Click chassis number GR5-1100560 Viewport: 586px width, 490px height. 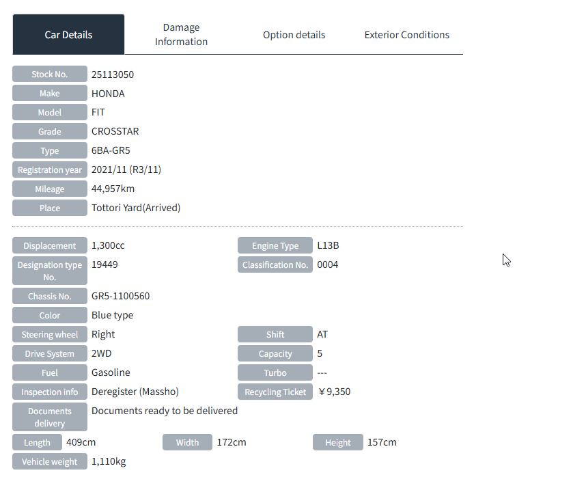click(120, 296)
